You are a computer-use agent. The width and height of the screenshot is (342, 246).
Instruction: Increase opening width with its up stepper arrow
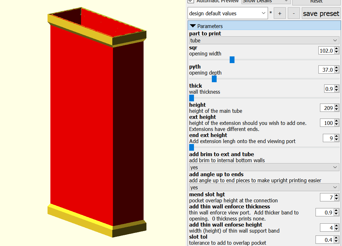[x=337, y=48]
